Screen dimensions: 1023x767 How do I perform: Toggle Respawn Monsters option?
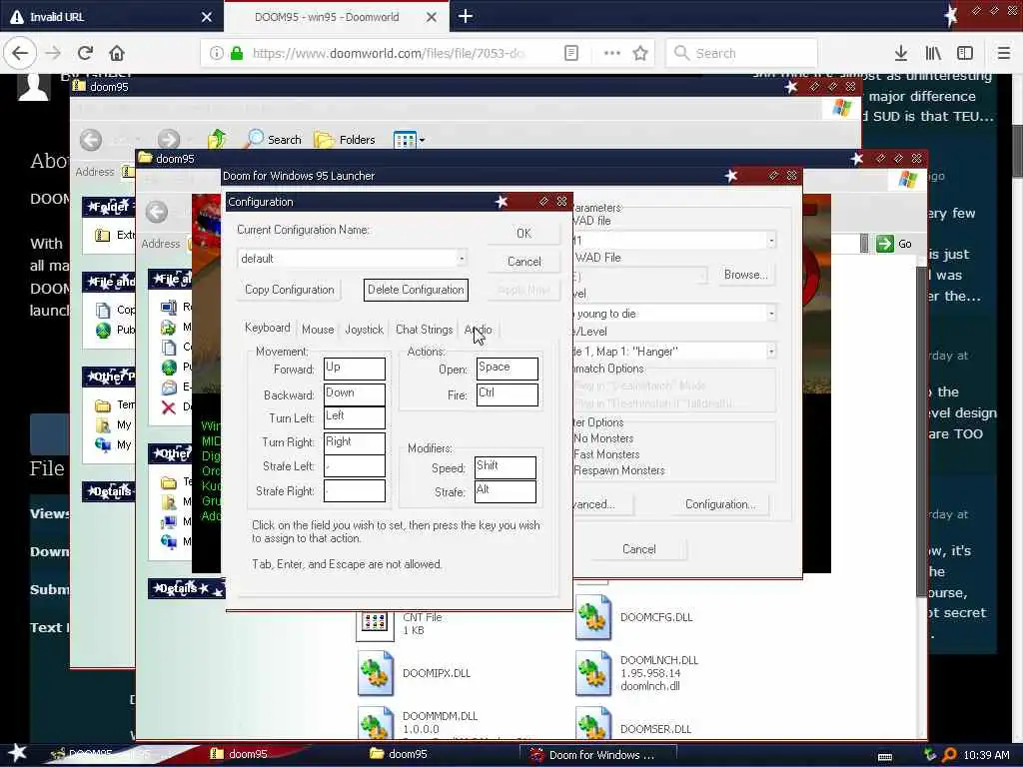coord(619,470)
